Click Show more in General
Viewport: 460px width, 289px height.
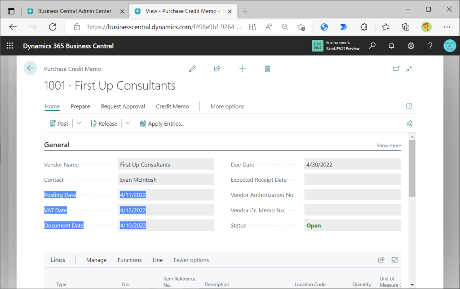(x=389, y=145)
